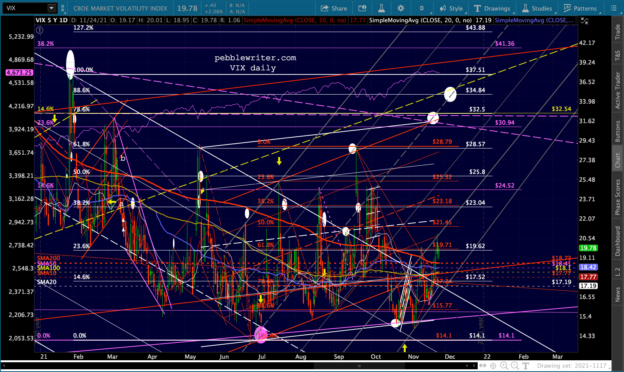
Task: Click the SMA20 label on chart
Action: [x=47, y=282]
